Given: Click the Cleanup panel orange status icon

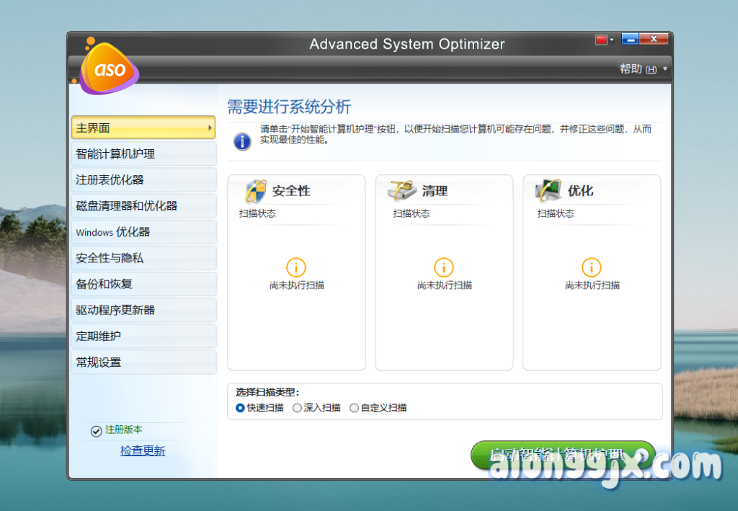Looking at the screenshot, I should (x=444, y=267).
